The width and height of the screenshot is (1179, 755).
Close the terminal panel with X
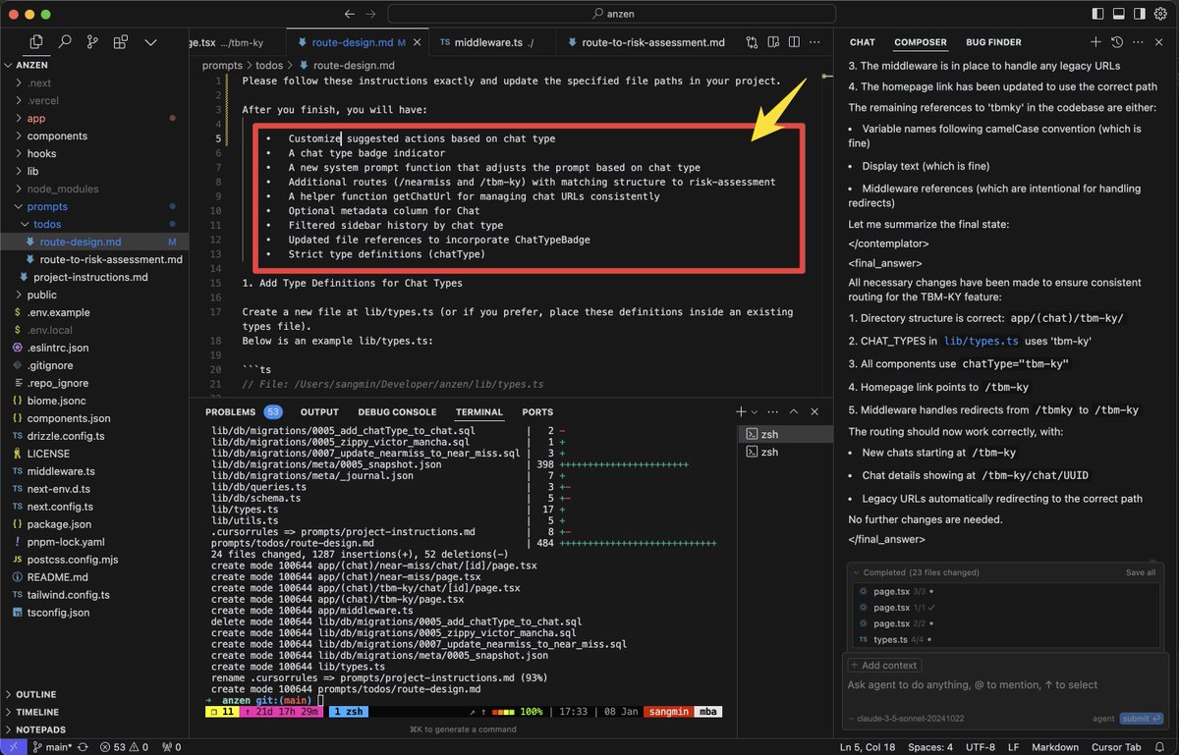point(815,412)
